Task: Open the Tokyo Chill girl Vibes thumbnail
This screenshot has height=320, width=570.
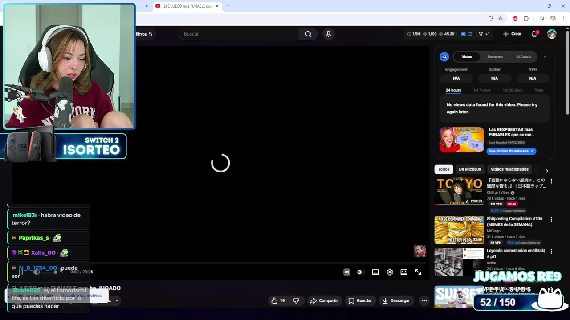Action: click(459, 191)
